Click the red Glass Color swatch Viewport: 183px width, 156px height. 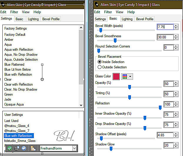coord(116,76)
